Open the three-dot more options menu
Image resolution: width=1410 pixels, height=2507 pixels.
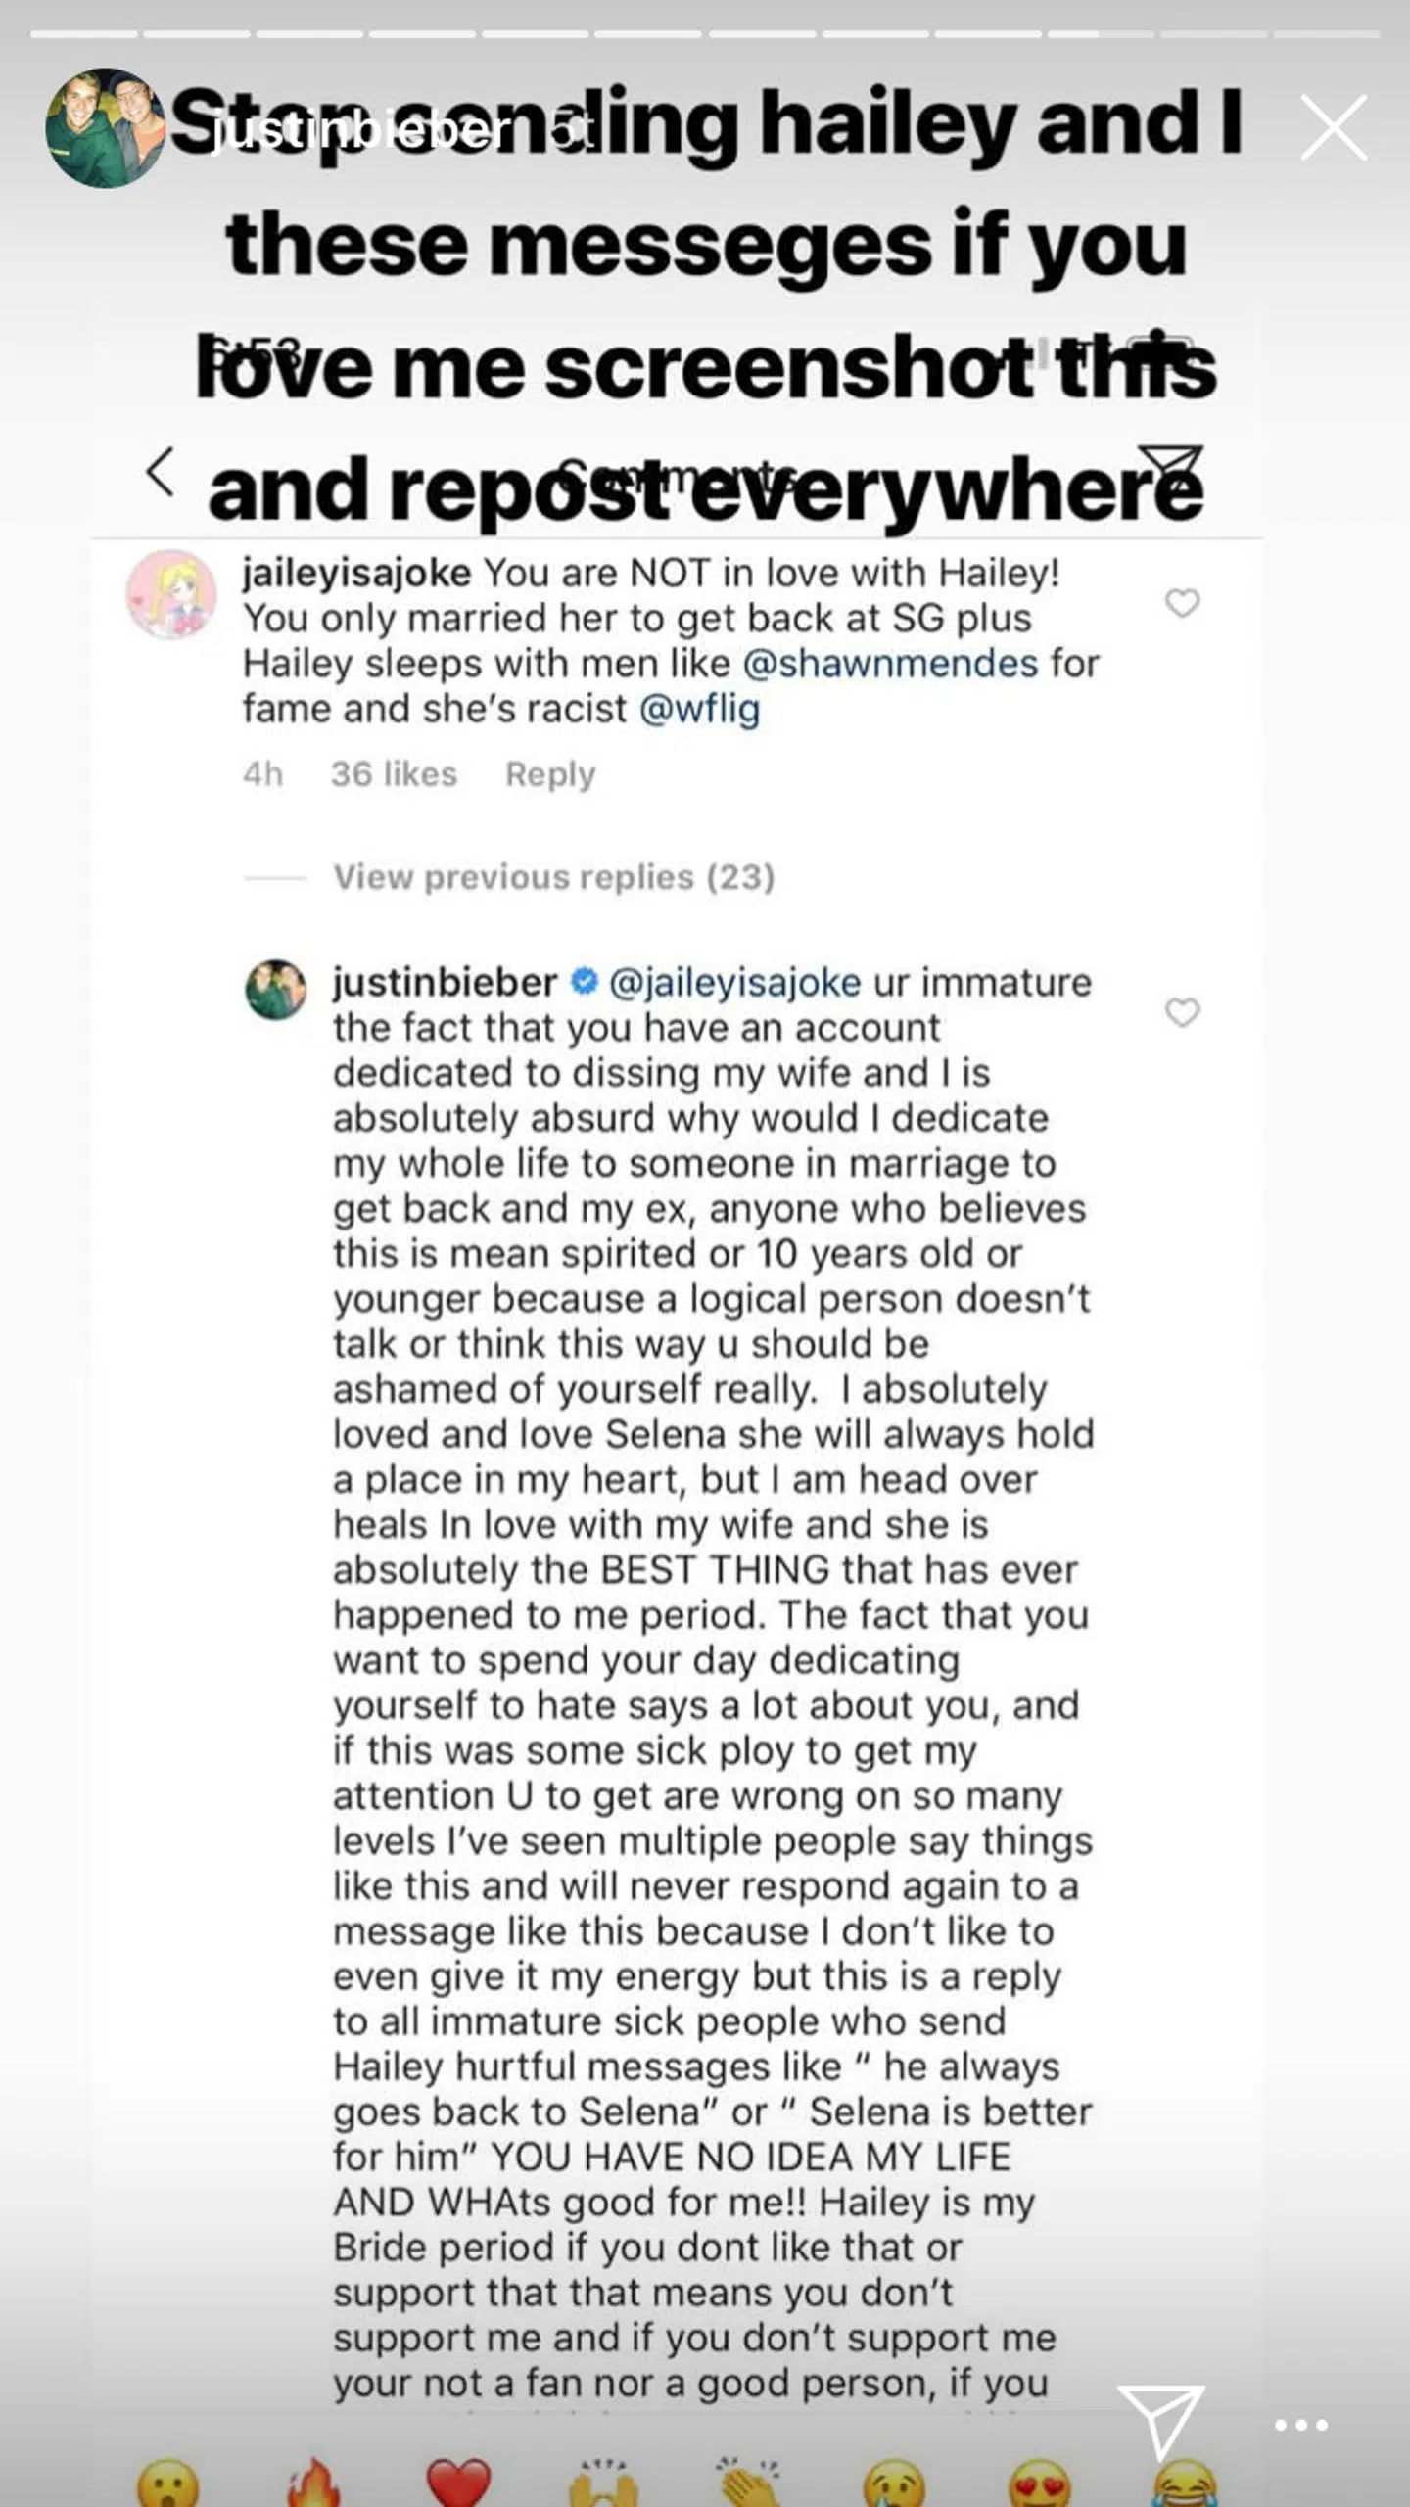[1300, 2425]
